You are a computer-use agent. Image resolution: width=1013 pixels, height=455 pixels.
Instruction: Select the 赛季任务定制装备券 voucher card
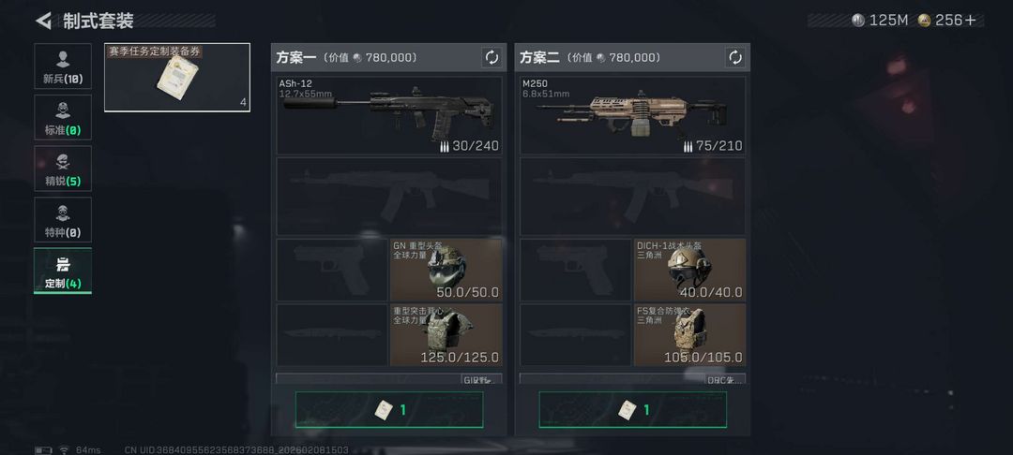(x=177, y=78)
